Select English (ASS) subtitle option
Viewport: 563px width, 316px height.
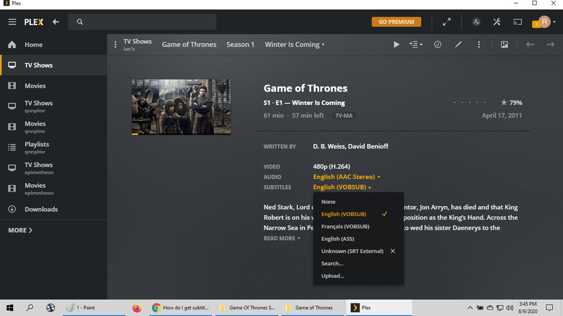tap(358, 239)
